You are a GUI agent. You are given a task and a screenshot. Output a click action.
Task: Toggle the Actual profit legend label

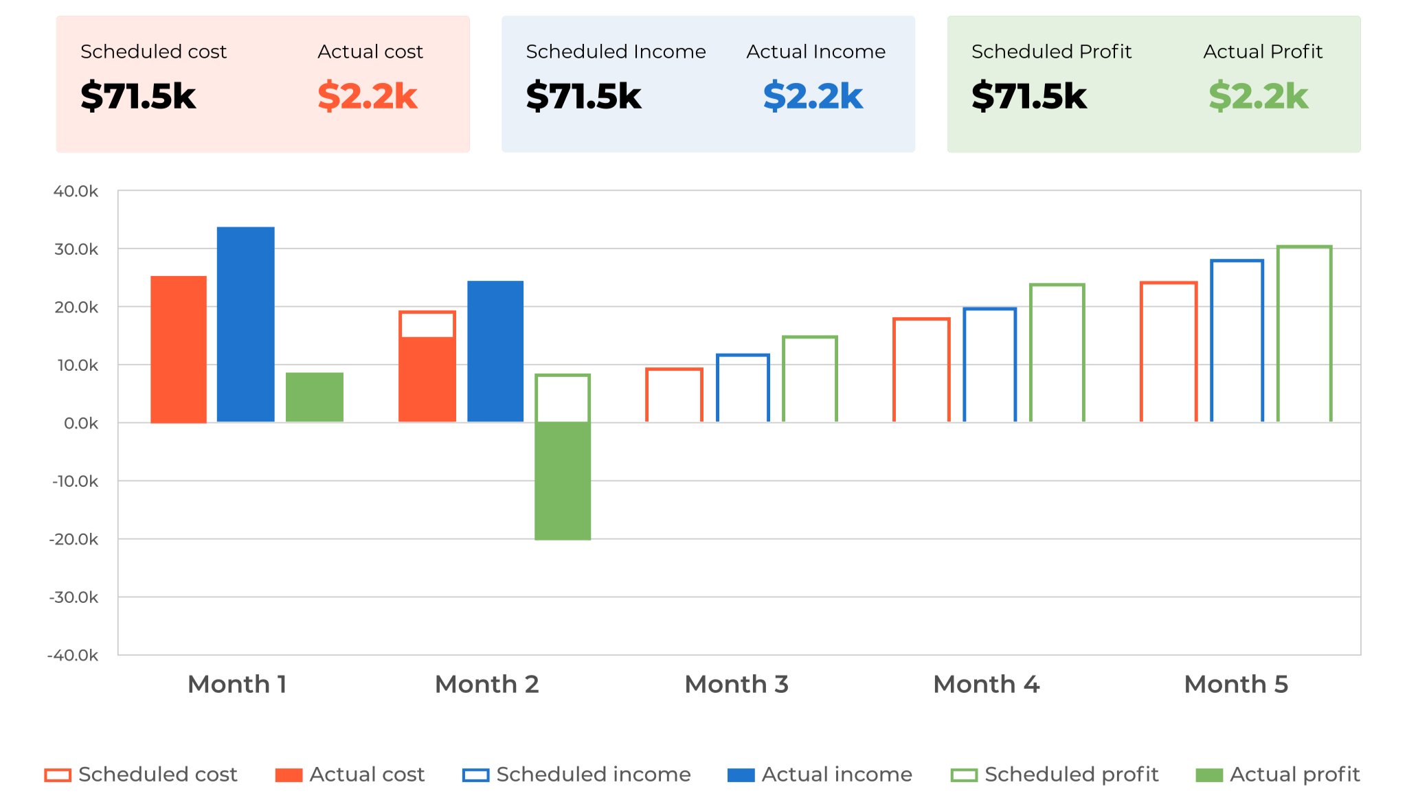[x=1294, y=775]
